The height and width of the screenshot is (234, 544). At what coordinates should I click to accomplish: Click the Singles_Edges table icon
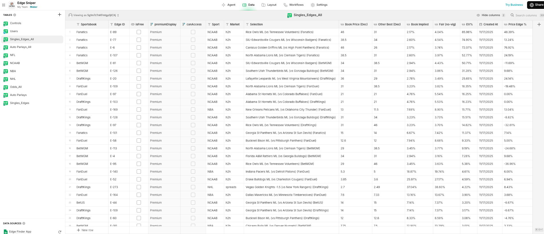point(5,103)
